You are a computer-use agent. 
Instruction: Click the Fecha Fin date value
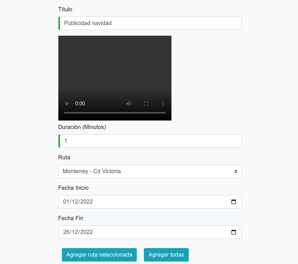pyautogui.click(x=78, y=232)
